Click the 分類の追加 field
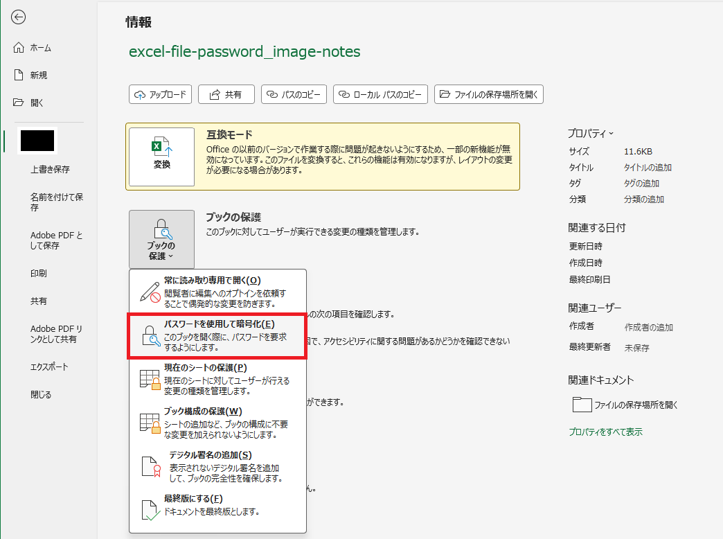Viewport: 723px width, 539px height. [x=643, y=200]
